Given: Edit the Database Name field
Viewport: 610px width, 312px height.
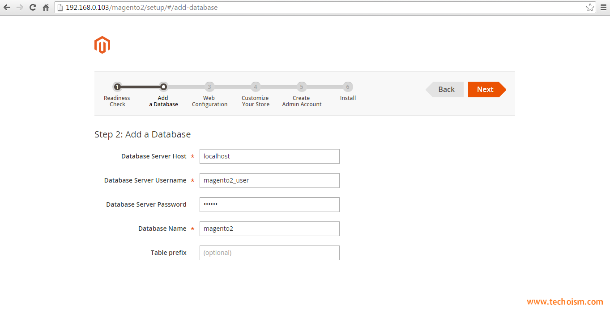Looking at the screenshot, I should point(269,229).
